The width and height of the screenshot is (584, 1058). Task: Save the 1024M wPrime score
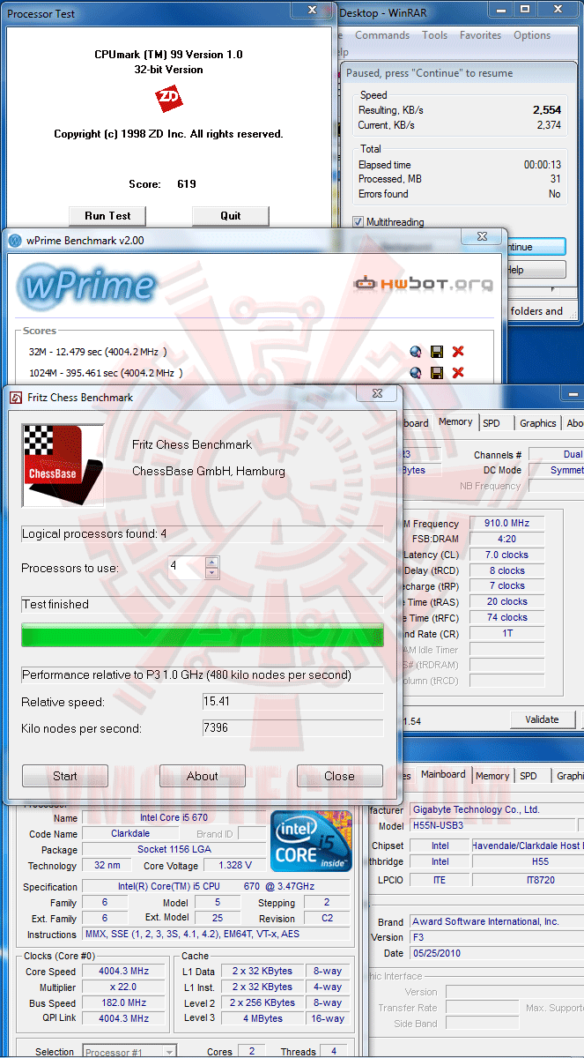[436, 373]
